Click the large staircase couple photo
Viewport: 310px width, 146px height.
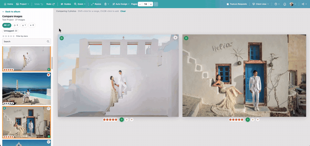118,76
